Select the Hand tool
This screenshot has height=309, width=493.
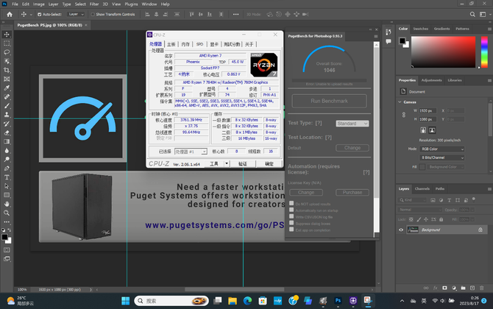pos(7,204)
